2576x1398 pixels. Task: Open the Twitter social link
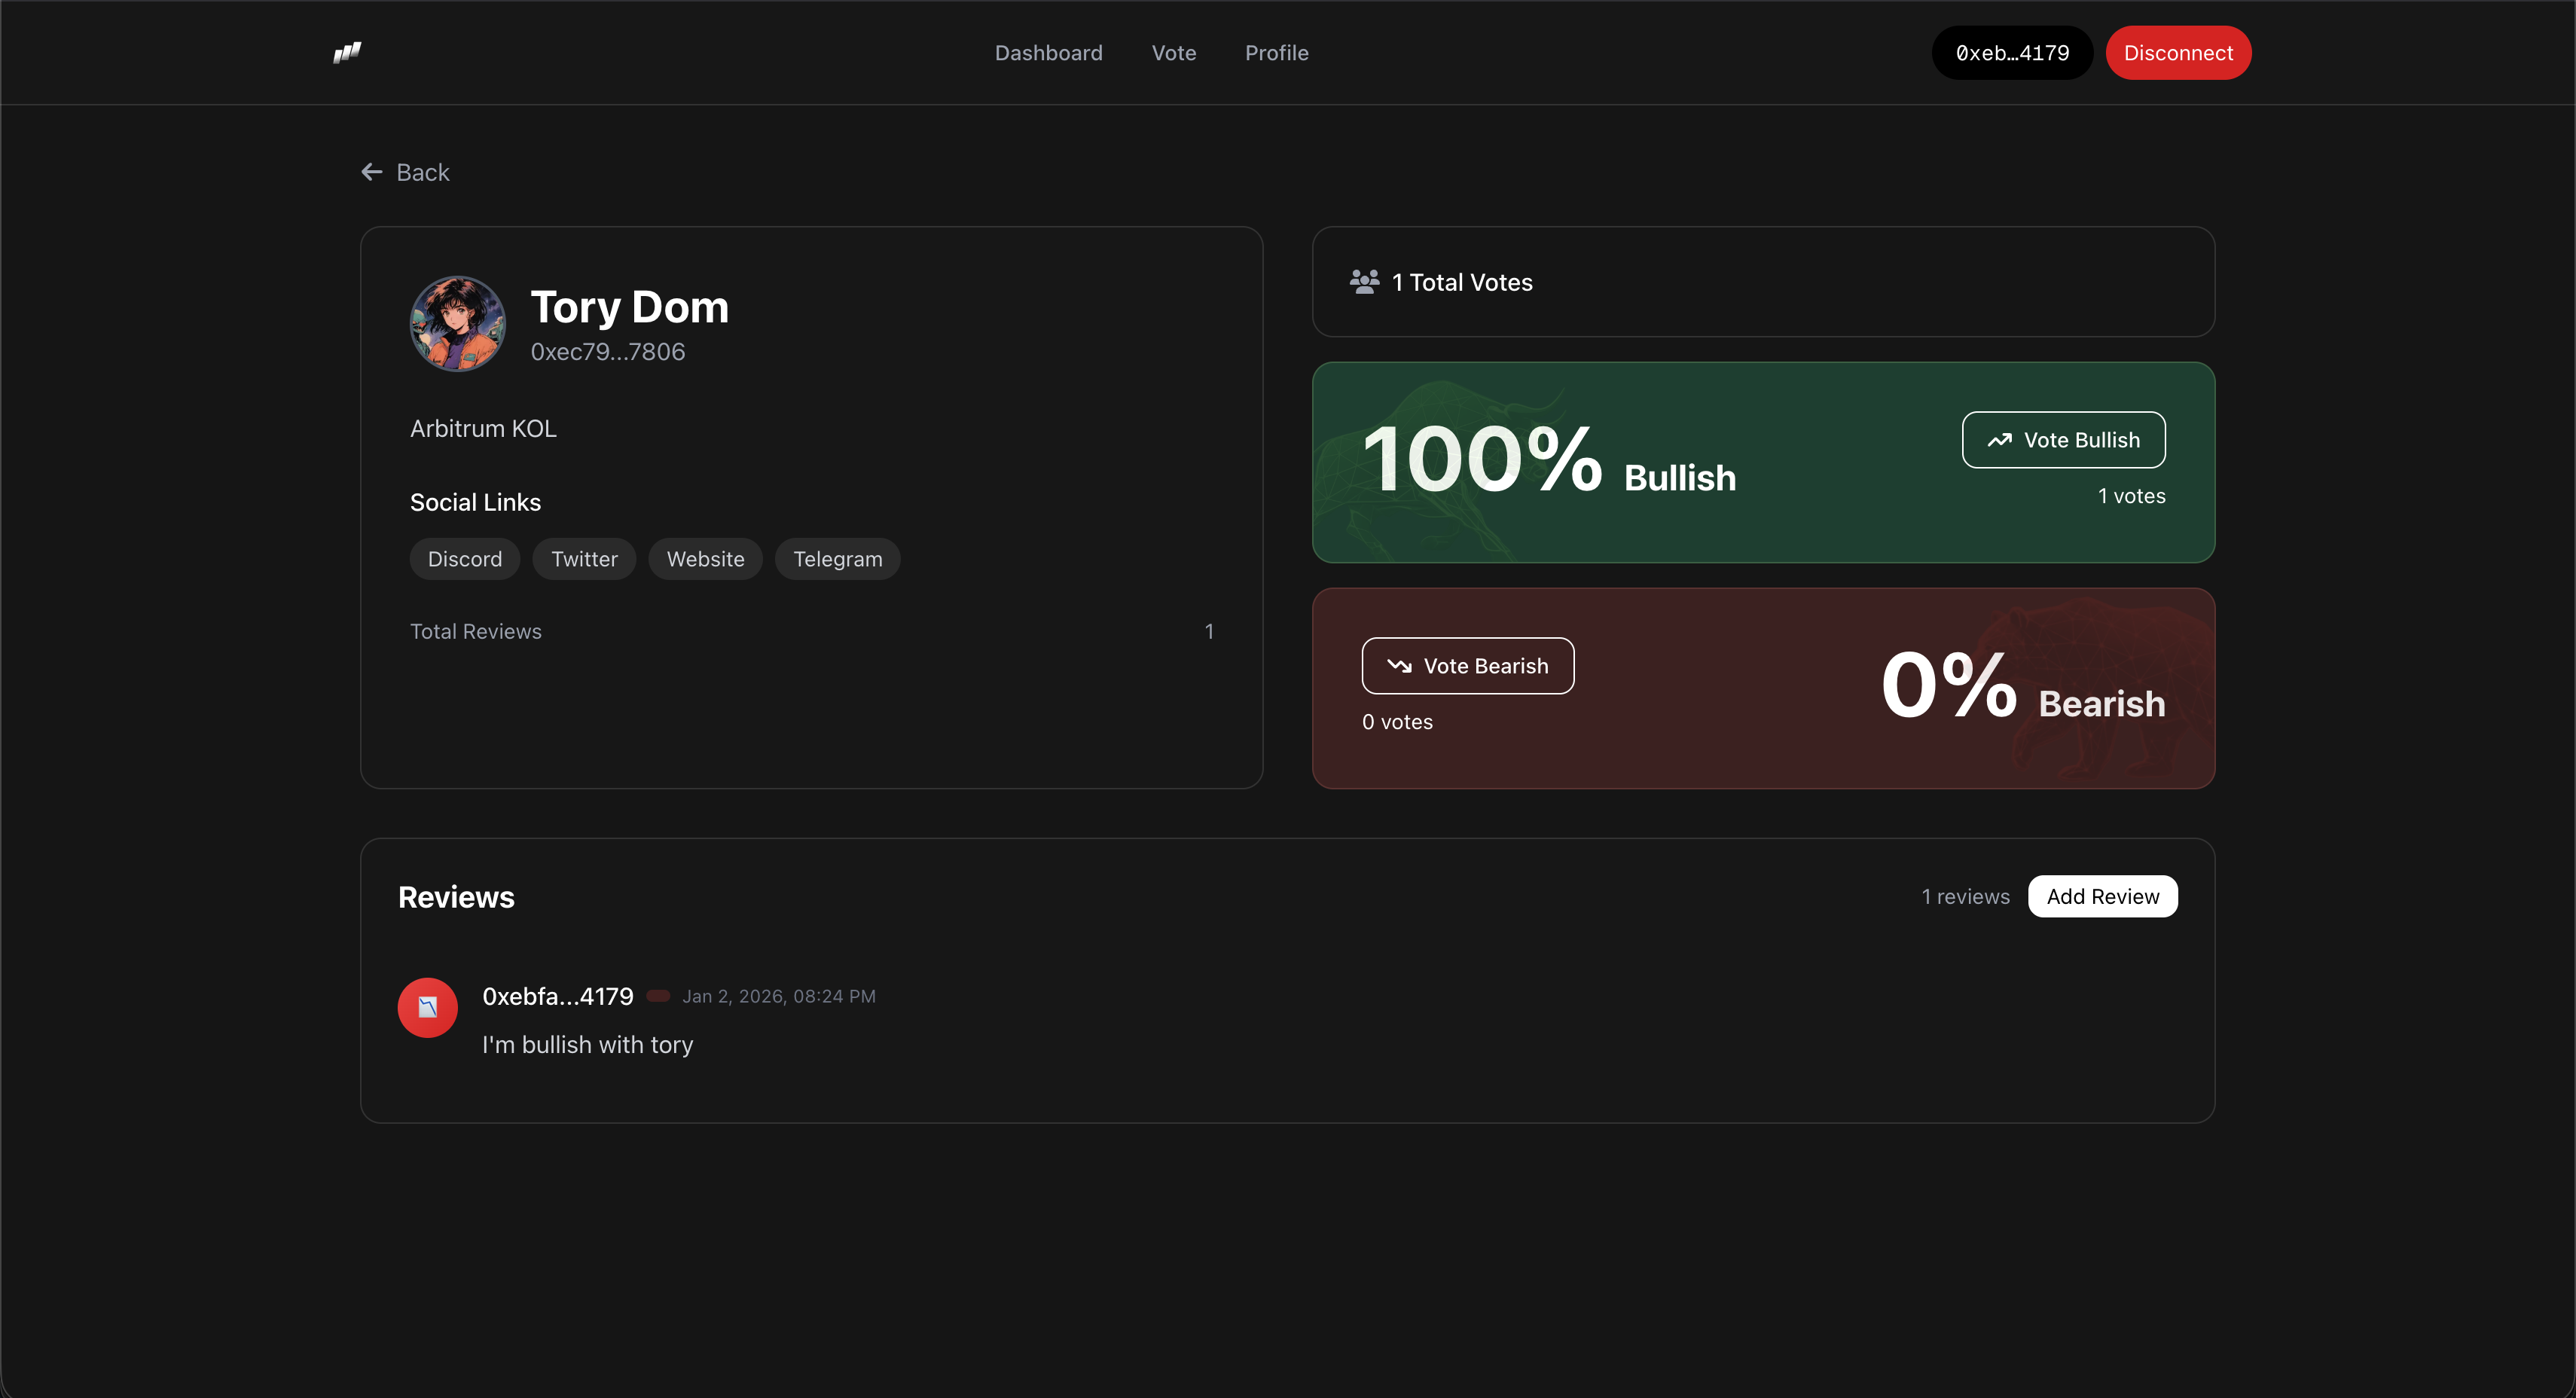584,559
